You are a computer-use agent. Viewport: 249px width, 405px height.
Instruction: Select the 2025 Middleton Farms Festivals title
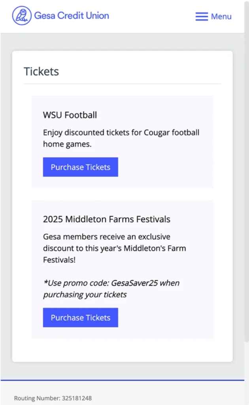(x=107, y=219)
